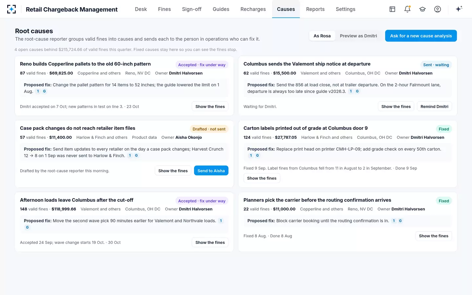The width and height of the screenshot is (472, 295).
Task: Show the fines for carton labels cause
Action: [262, 178]
